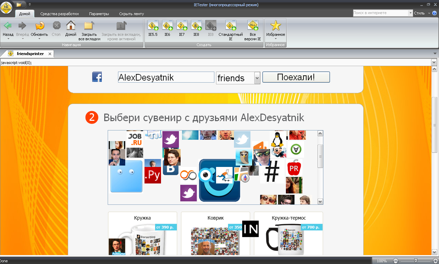The width and height of the screenshot is (439, 264).
Task: Select the blue square face avatar
Action: 126,176
